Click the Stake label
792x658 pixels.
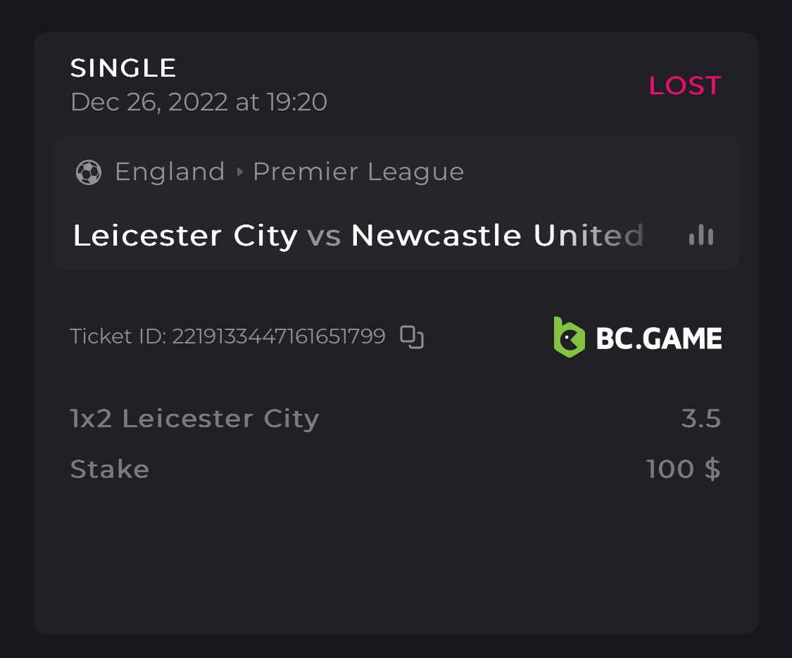click(x=110, y=469)
